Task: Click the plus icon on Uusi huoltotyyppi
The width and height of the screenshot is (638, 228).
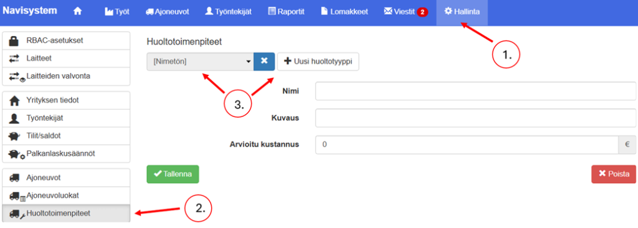Action: [x=288, y=62]
